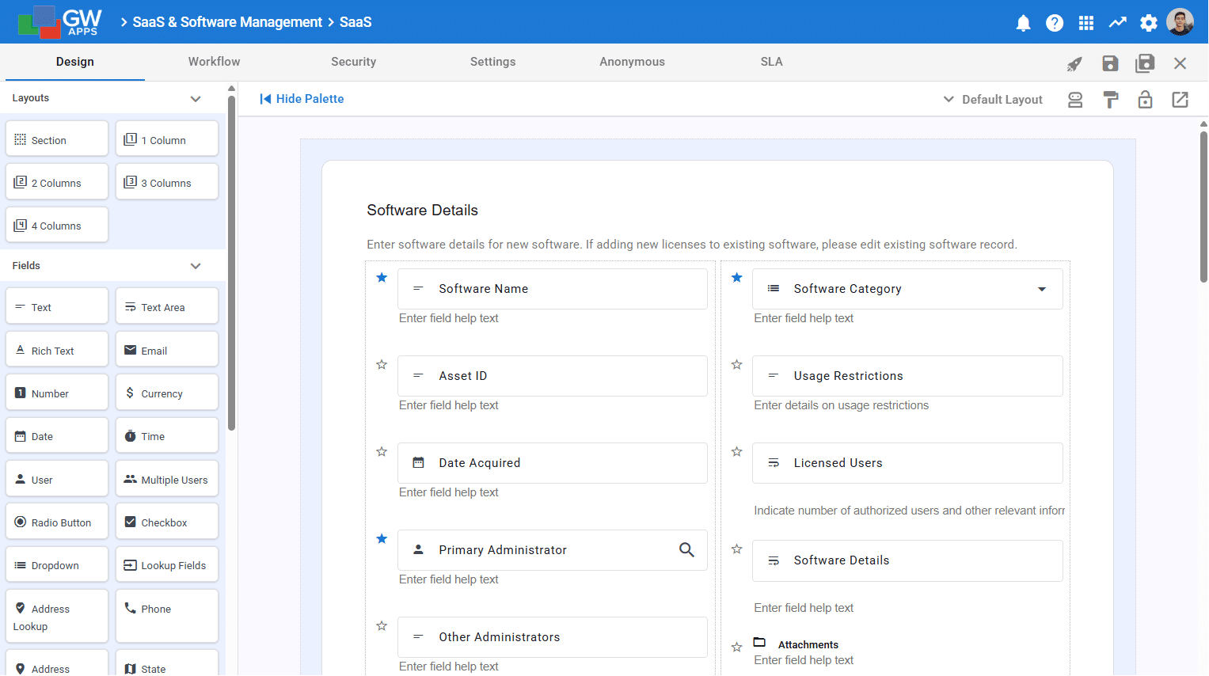Collapse the Layouts palette section
1209x676 pixels.
pos(196,99)
